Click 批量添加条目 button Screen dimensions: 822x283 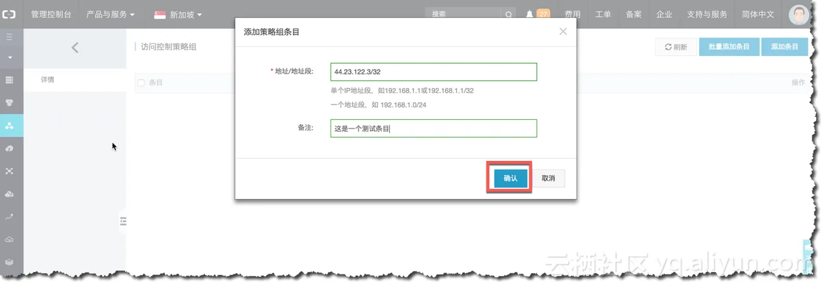[x=729, y=47]
